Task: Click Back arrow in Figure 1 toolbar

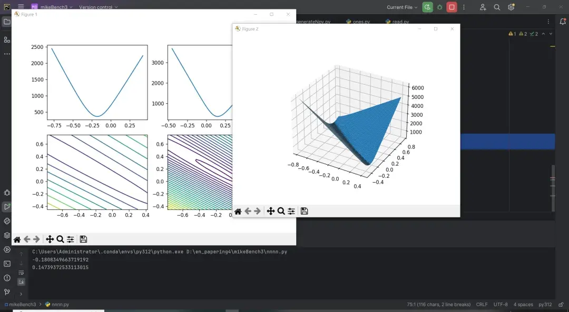Action: pos(27,239)
